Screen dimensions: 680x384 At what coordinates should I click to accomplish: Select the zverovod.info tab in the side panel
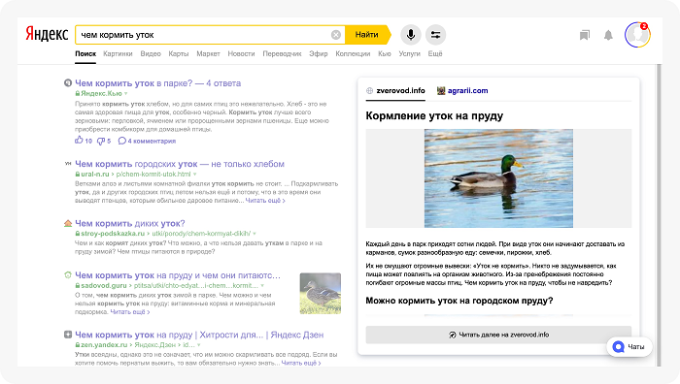[x=395, y=90]
